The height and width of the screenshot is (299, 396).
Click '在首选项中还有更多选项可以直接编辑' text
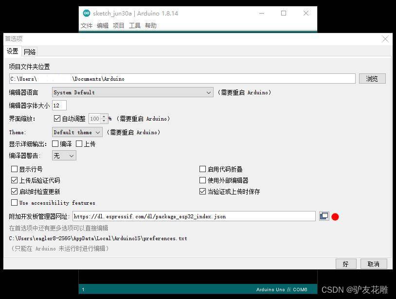58,228
